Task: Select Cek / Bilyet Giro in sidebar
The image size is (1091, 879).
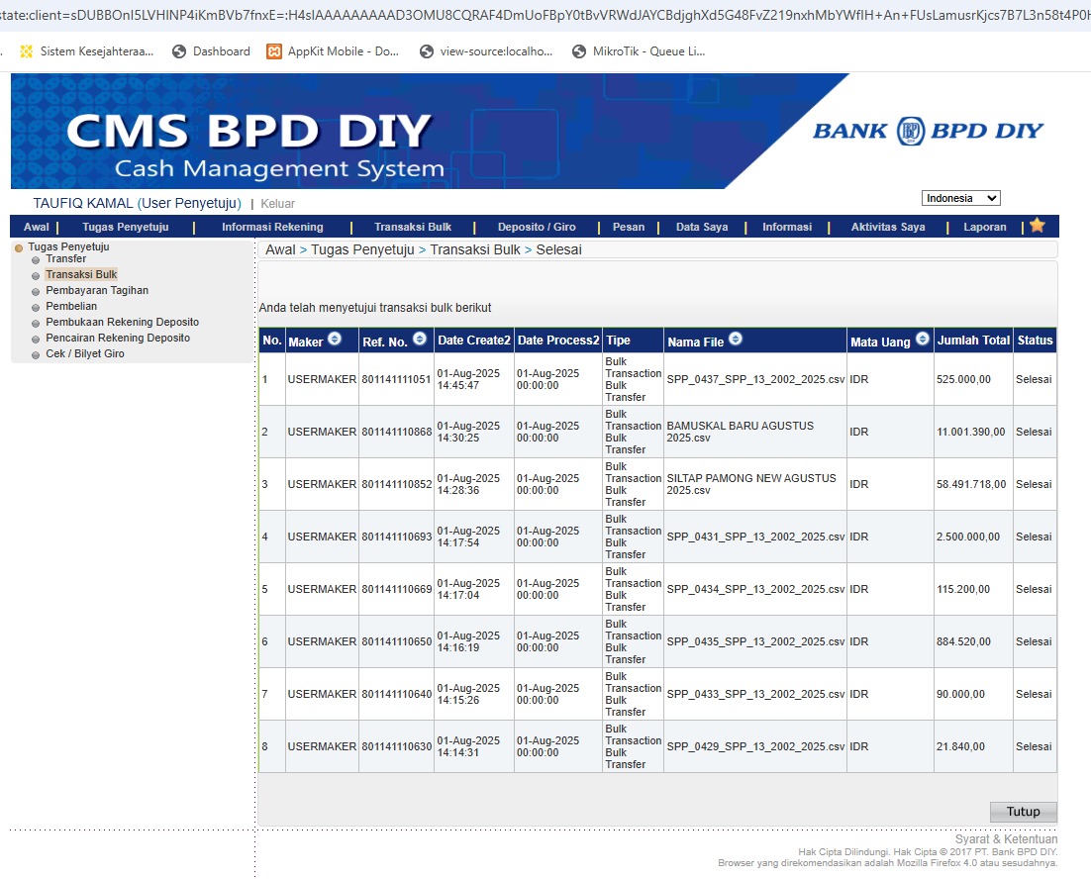Action: (x=85, y=354)
